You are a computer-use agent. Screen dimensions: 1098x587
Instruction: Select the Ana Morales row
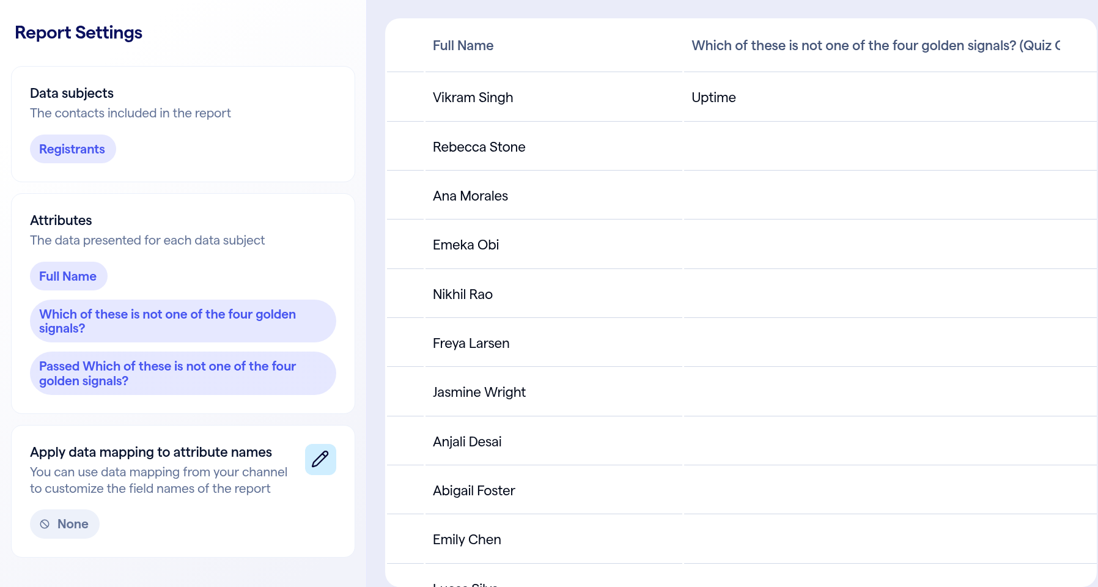pos(742,196)
